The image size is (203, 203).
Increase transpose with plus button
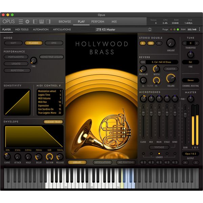pyautogui.click(x=197, y=43)
